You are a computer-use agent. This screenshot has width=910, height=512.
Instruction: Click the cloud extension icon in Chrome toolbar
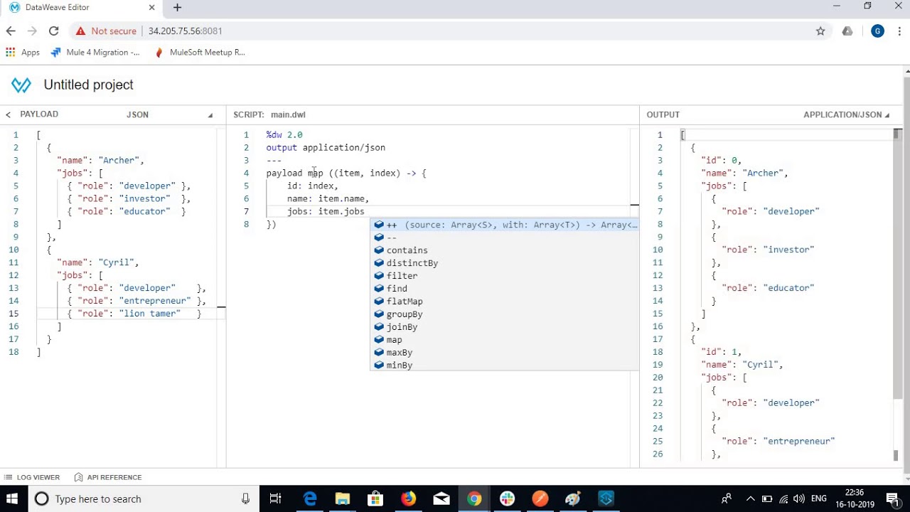coord(847,31)
